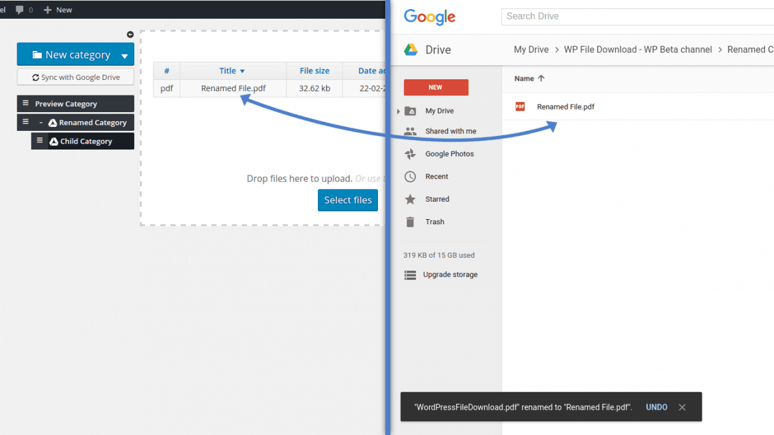774x435 pixels.
Task: Open the New category dropdown arrow
Action: point(124,56)
